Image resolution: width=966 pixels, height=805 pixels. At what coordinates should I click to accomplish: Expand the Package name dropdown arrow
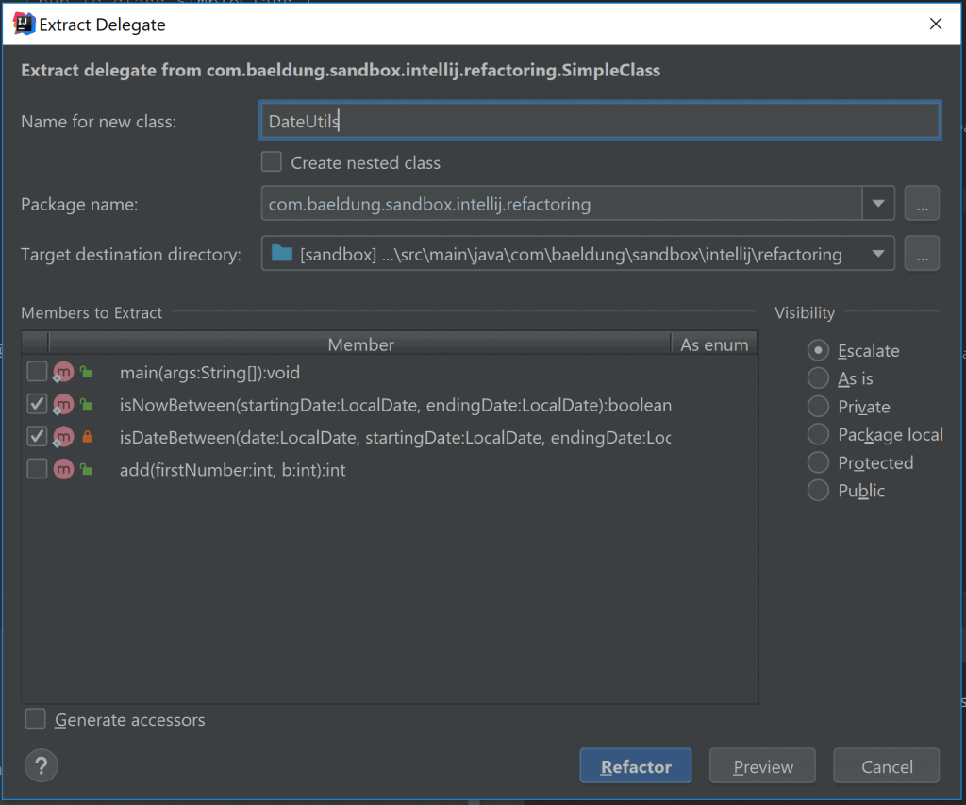click(x=878, y=204)
